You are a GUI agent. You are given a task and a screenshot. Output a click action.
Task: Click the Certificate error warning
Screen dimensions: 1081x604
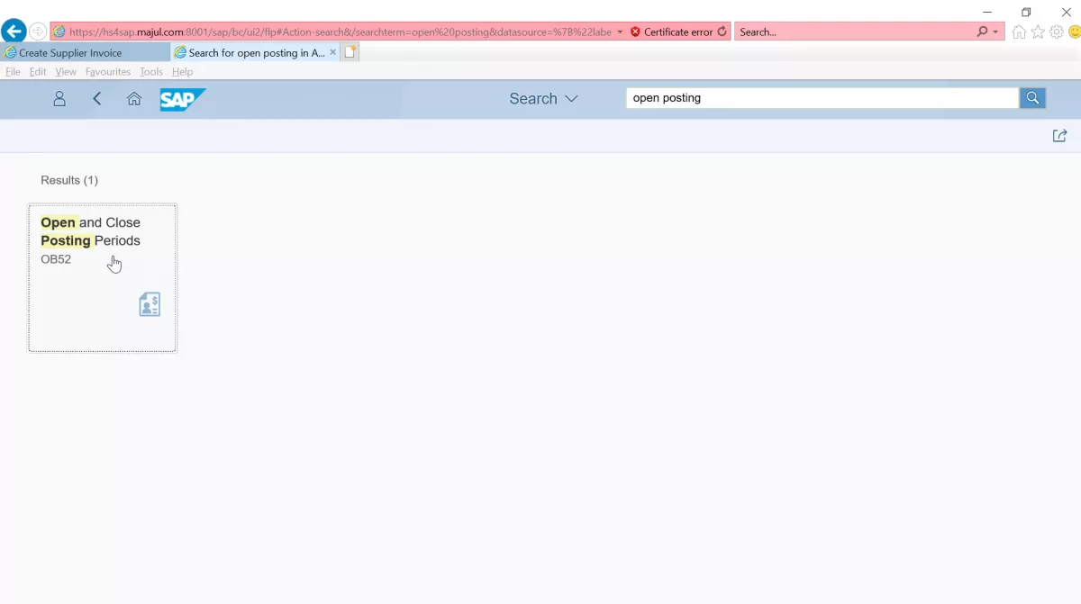tap(672, 32)
